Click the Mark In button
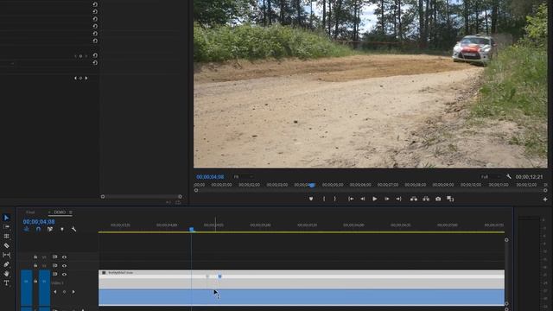 pos(324,199)
